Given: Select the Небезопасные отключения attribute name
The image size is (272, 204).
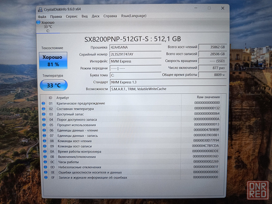Looking at the screenshot, I should [x=80, y=167].
